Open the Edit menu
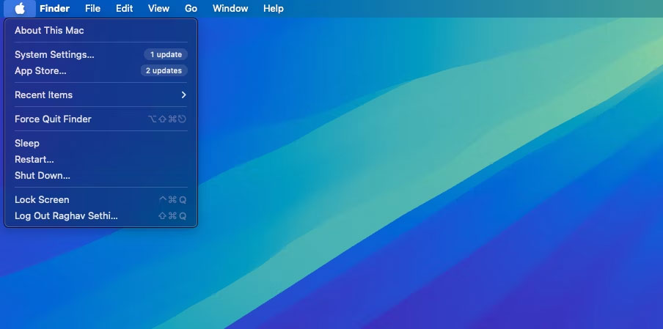The image size is (663, 329). click(125, 9)
